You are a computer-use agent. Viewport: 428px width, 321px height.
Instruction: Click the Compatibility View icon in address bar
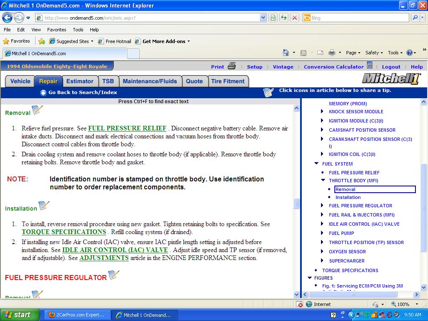pyautogui.click(x=273, y=18)
